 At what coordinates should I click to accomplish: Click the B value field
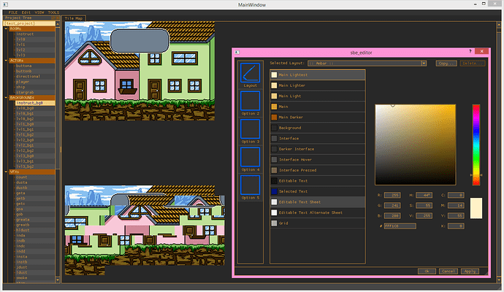(x=392, y=215)
